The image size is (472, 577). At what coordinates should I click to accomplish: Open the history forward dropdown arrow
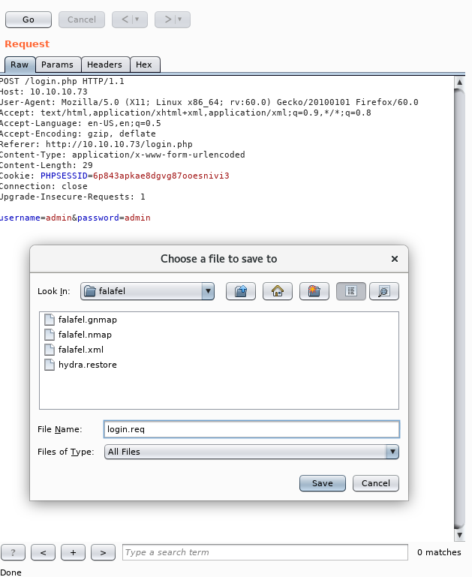point(180,20)
